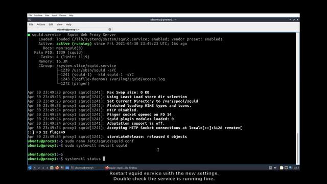Open the terminal Help menu
The height and width of the screenshot is (184, 327).
point(68,25)
